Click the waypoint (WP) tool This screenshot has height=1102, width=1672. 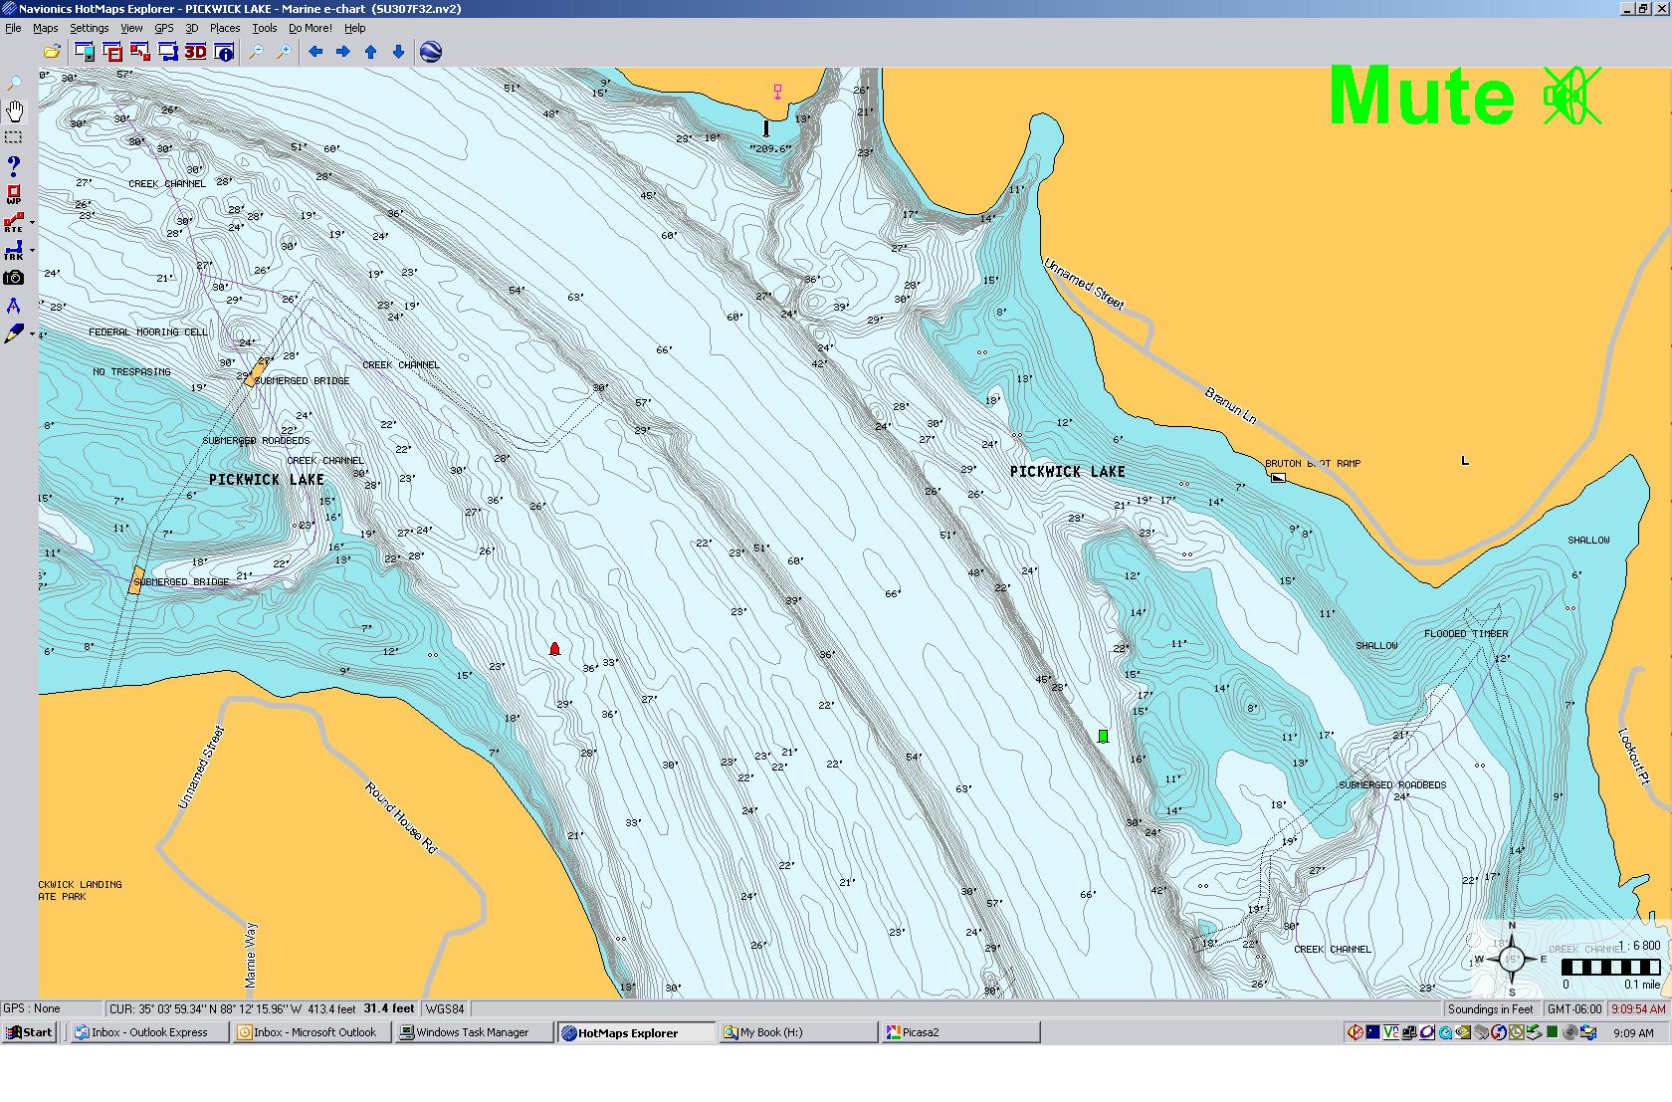(14, 194)
